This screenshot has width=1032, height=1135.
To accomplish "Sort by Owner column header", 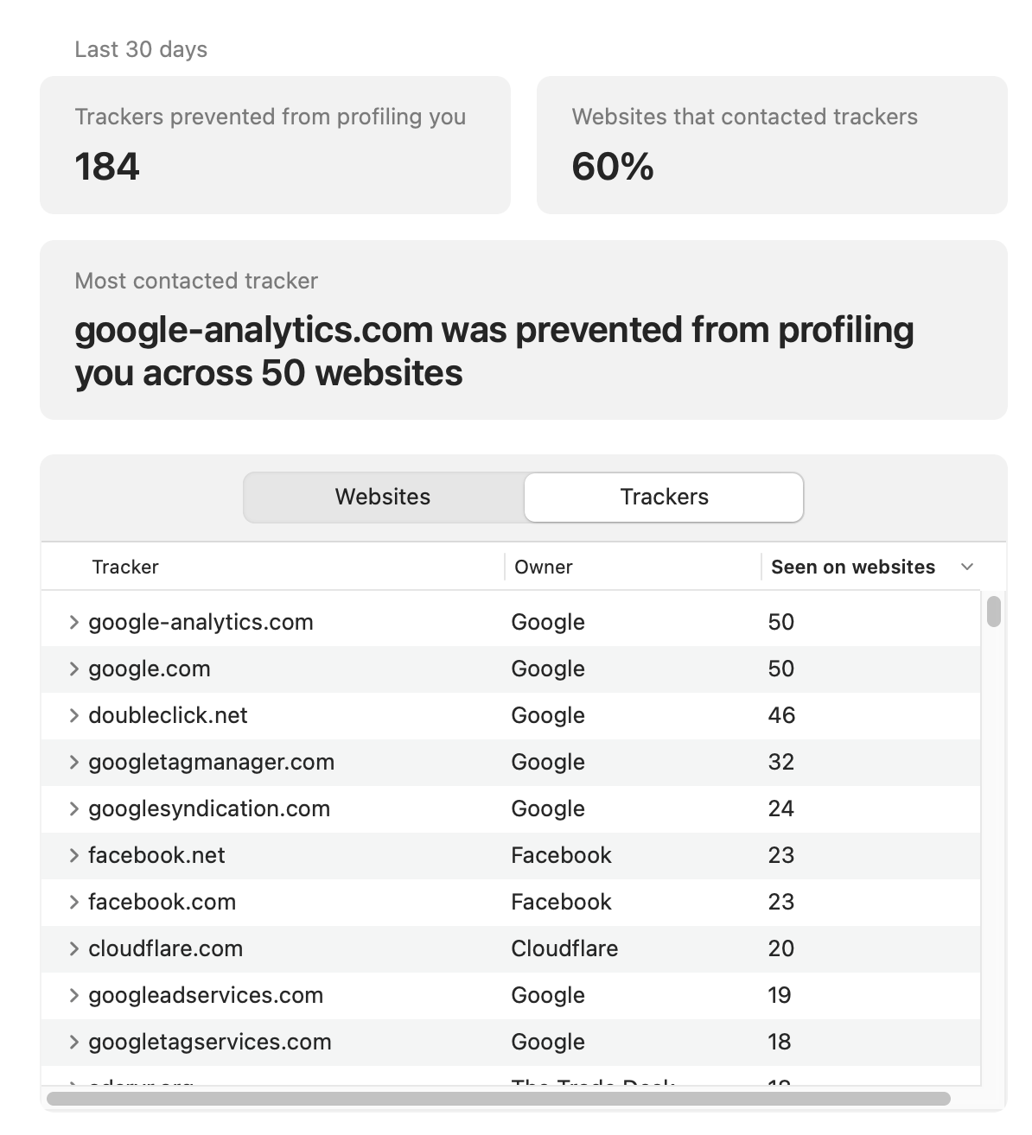I will pyautogui.click(x=544, y=567).
